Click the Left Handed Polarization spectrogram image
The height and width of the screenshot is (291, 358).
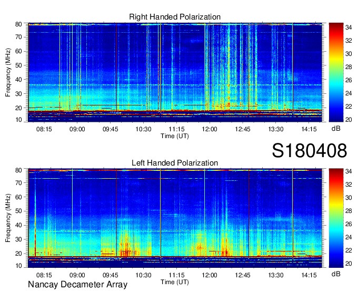(175, 218)
